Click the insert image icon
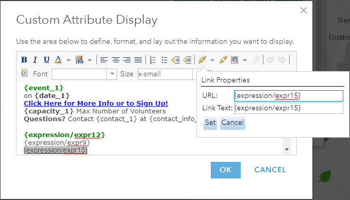350x200 pixels. click(x=235, y=60)
